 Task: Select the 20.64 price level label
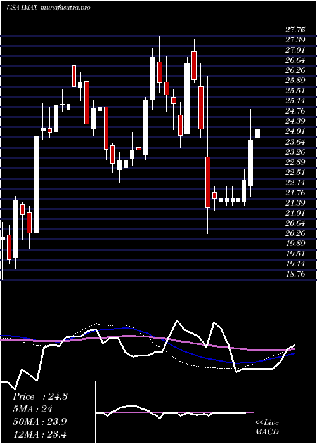(x=295, y=223)
